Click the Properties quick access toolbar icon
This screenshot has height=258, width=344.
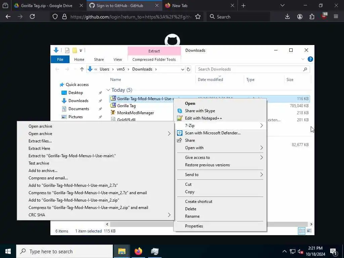[67, 50]
